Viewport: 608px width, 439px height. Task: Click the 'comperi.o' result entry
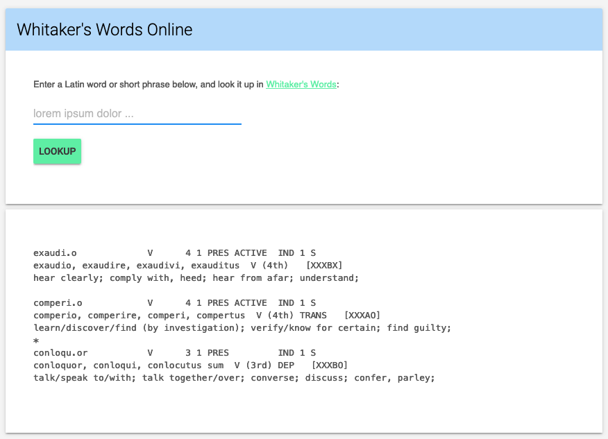coord(58,303)
